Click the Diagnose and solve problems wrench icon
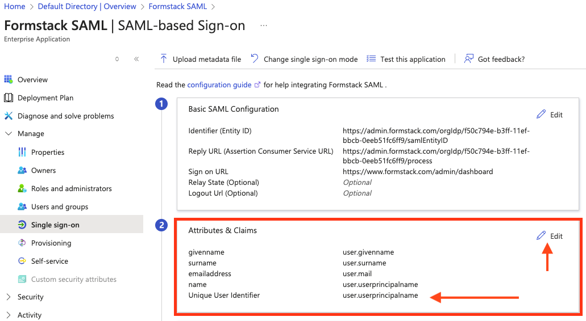The height and width of the screenshot is (321, 586). click(8, 116)
